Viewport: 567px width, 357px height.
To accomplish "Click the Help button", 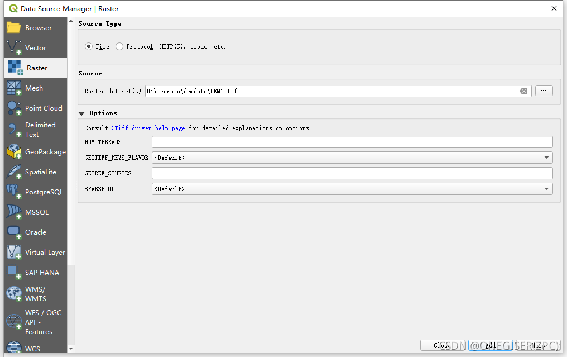I will (539, 345).
